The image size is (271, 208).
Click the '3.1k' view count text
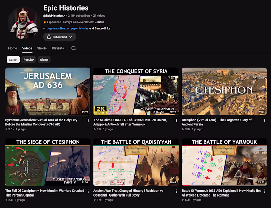point(11,129)
